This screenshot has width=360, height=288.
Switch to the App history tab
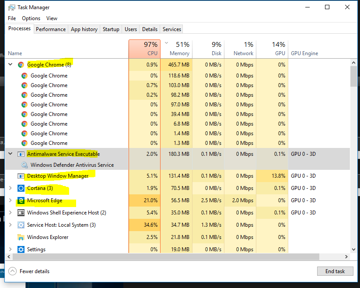[84, 29]
